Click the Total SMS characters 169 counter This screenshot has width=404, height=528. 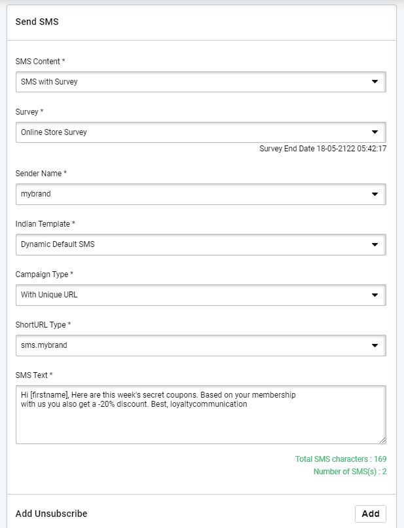pos(340,459)
